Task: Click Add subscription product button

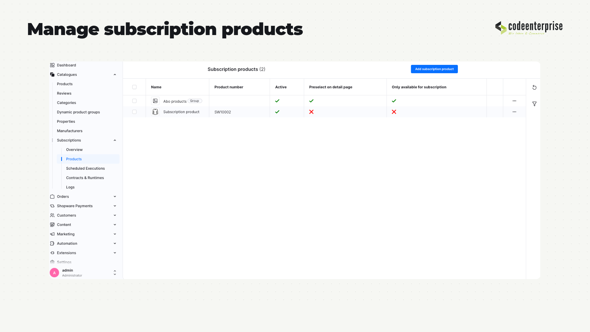Action: [434, 69]
